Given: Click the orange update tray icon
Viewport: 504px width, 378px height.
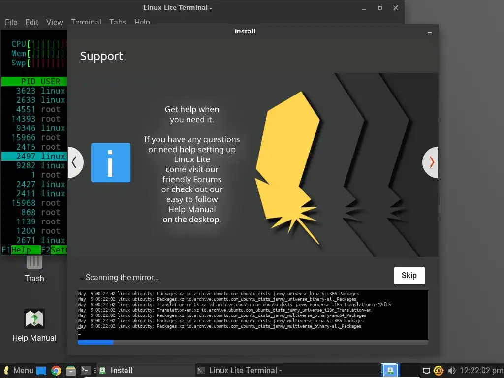Looking at the screenshot, I should 439,371.
